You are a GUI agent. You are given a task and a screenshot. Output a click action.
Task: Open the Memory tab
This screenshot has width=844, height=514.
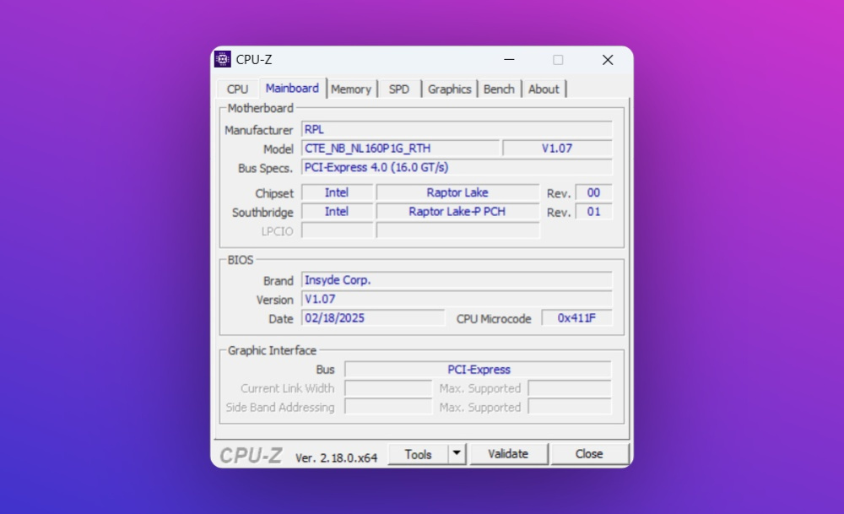(351, 89)
